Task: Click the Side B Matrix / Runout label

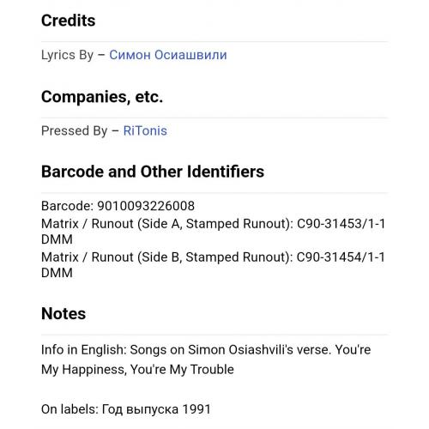Action: [x=167, y=257]
